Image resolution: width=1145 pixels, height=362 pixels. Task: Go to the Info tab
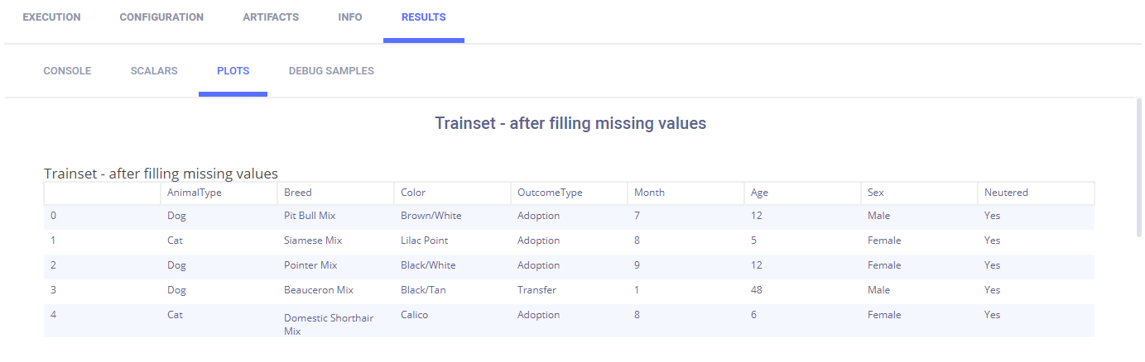pos(350,17)
